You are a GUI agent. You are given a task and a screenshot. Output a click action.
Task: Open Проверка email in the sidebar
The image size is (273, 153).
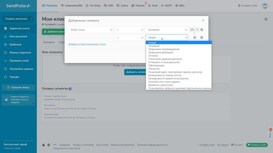(x=19, y=61)
